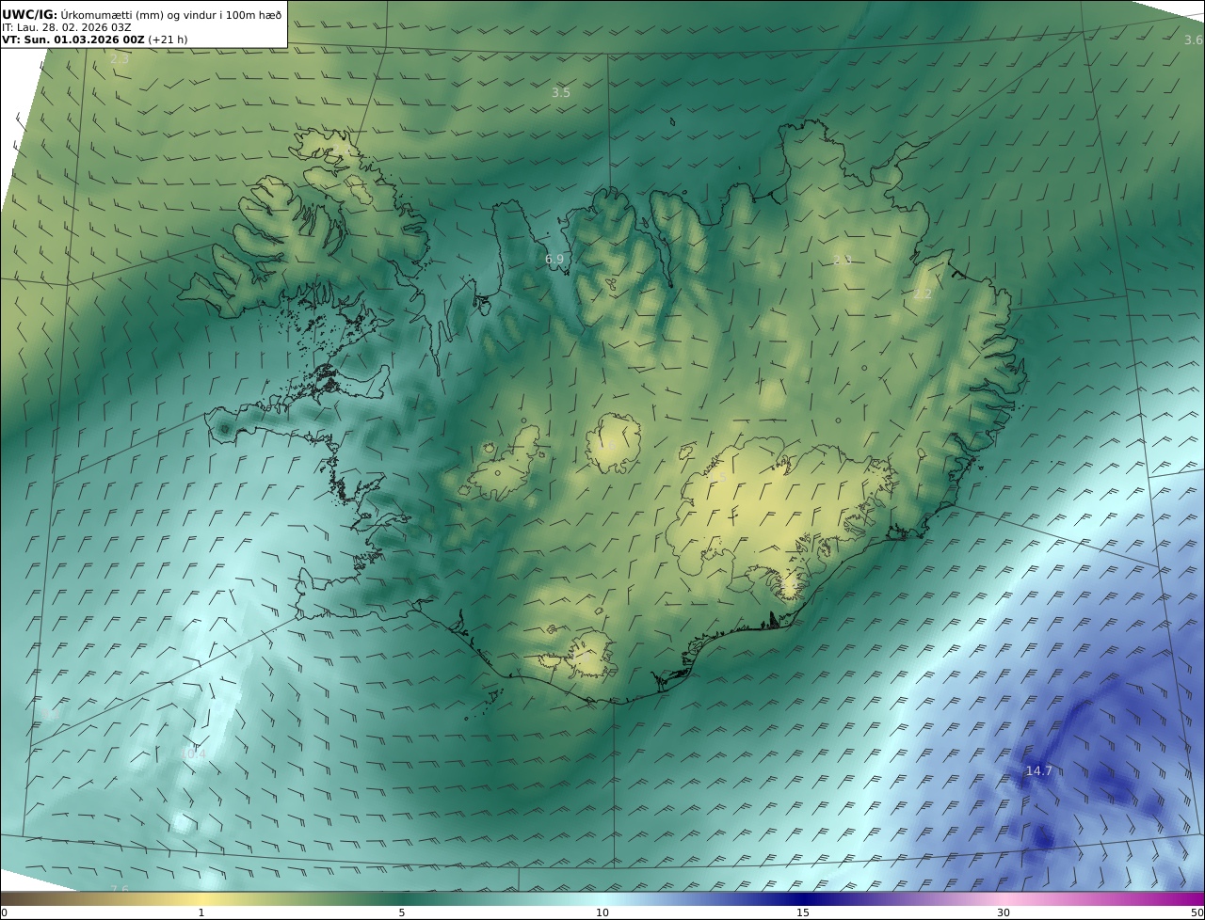Viewport: 1205px width, 920px height.
Task: Click the 10.4 value label southwest of Iceland
Action: [193, 753]
